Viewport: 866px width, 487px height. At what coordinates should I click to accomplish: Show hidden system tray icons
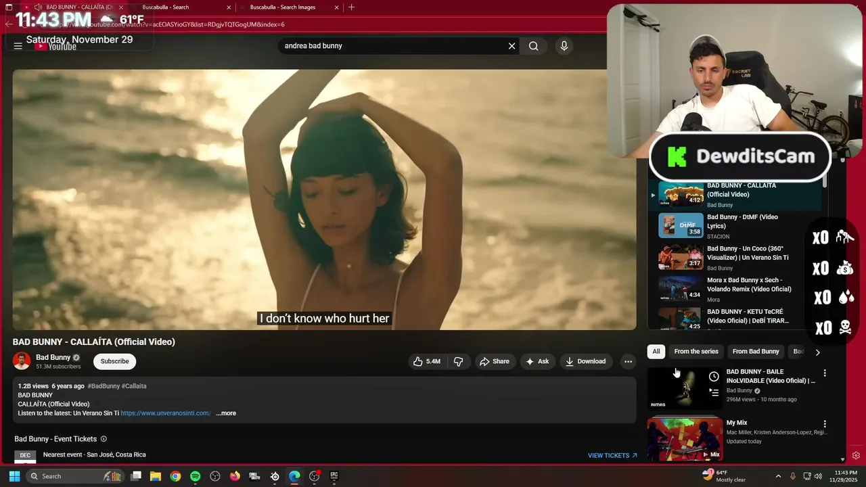coord(778,476)
